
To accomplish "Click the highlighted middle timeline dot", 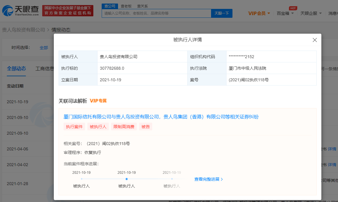I will (127, 179).
